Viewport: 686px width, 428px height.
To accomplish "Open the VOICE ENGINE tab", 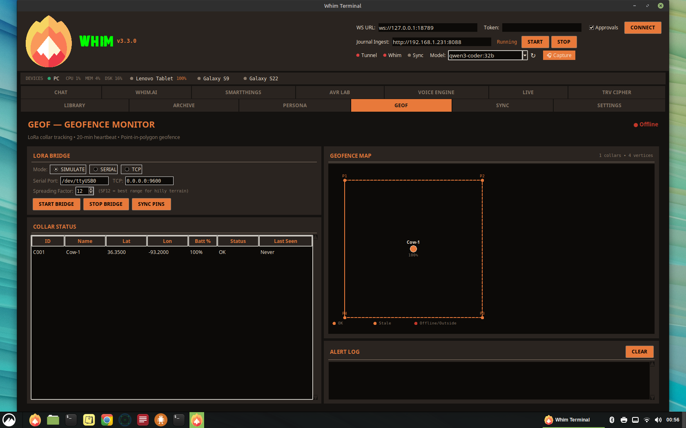I will [x=436, y=92].
